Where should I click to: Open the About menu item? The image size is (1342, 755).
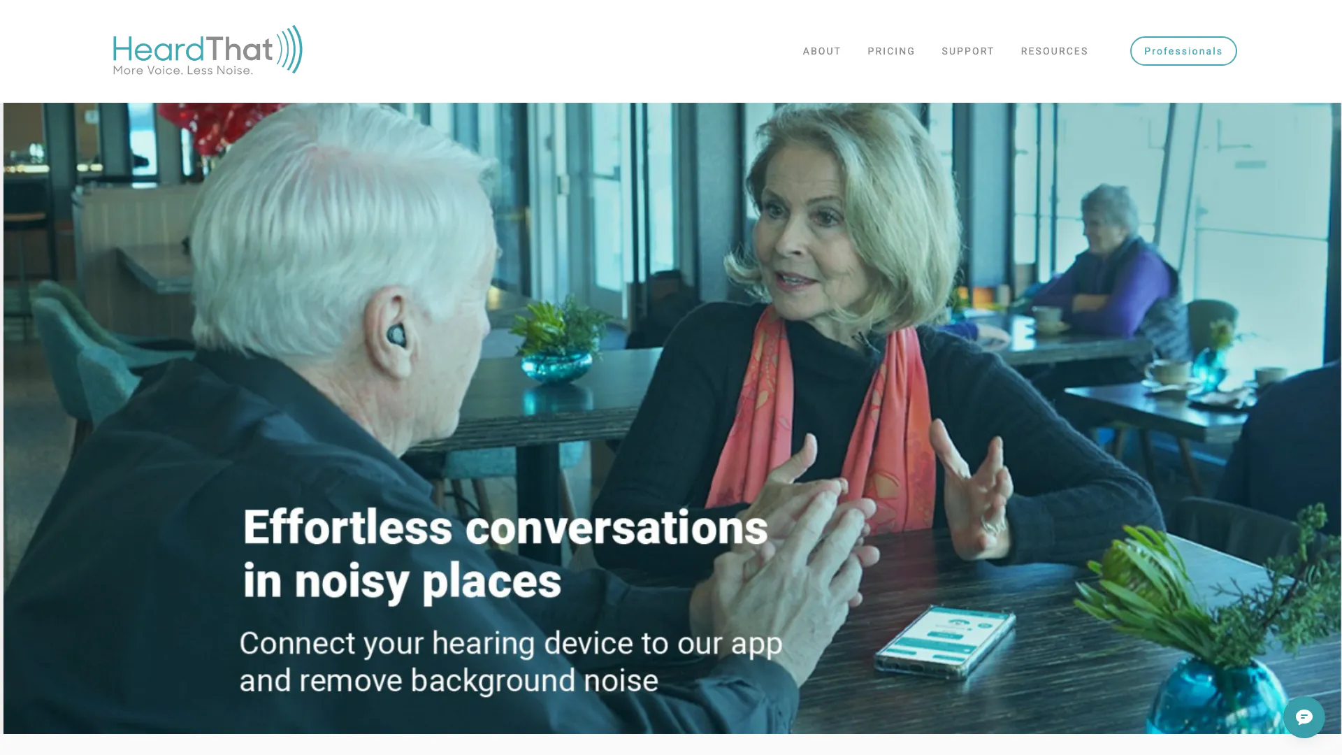[x=821, y=51]
